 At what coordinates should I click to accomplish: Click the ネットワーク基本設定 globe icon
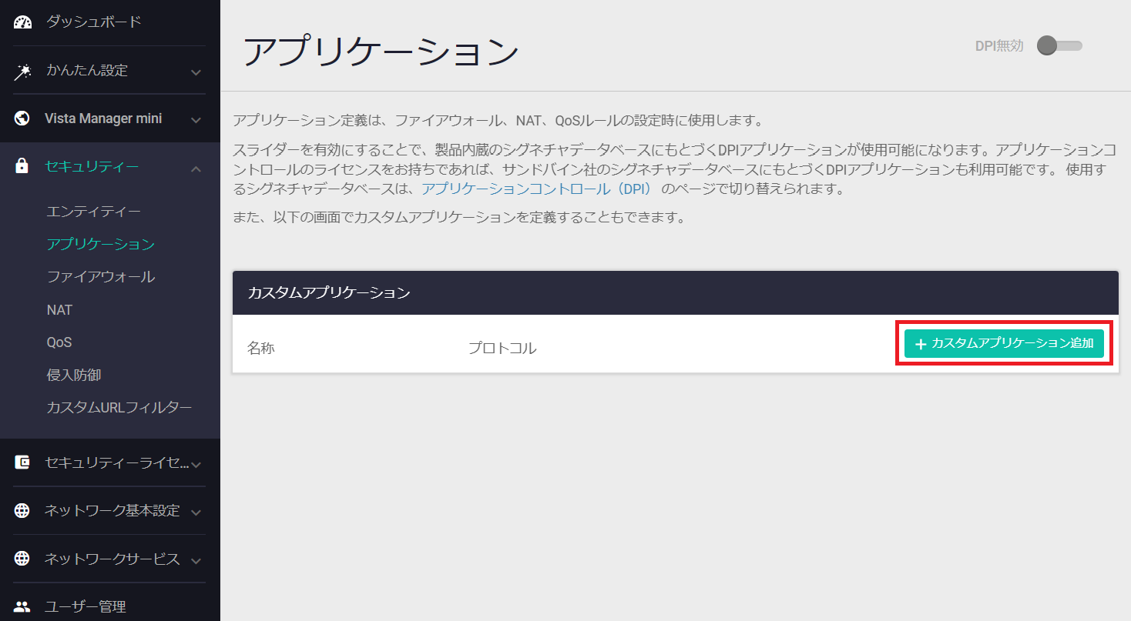22,511
